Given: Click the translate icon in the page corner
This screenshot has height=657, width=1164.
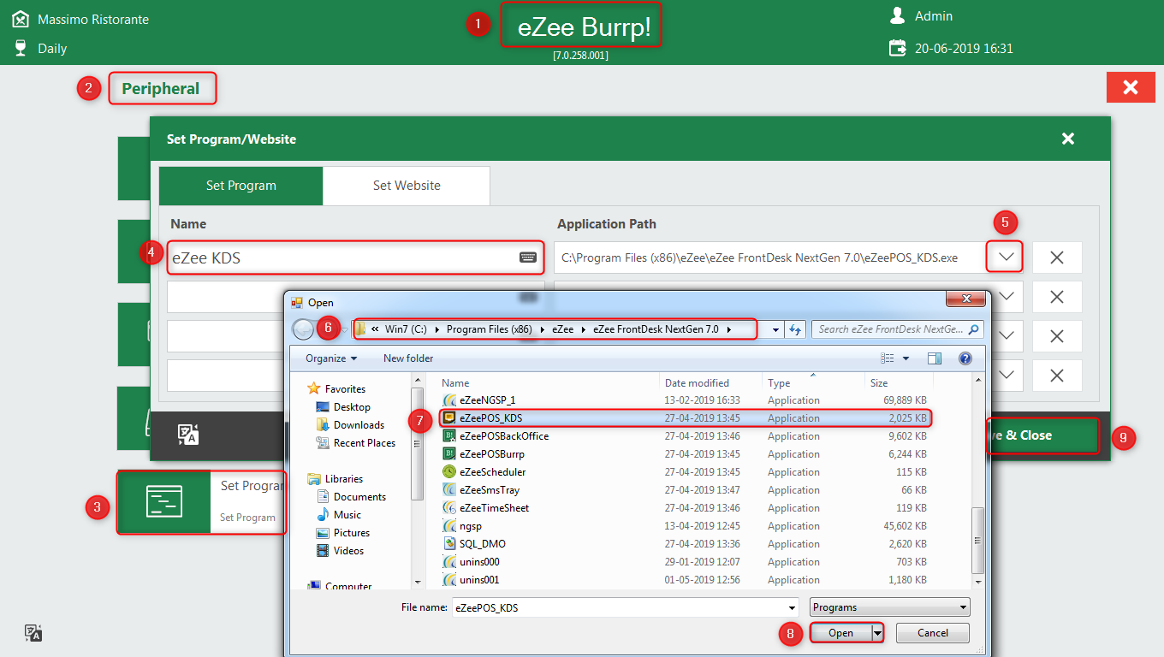Looking at the screenshot, I should click(x=33, y=633).
